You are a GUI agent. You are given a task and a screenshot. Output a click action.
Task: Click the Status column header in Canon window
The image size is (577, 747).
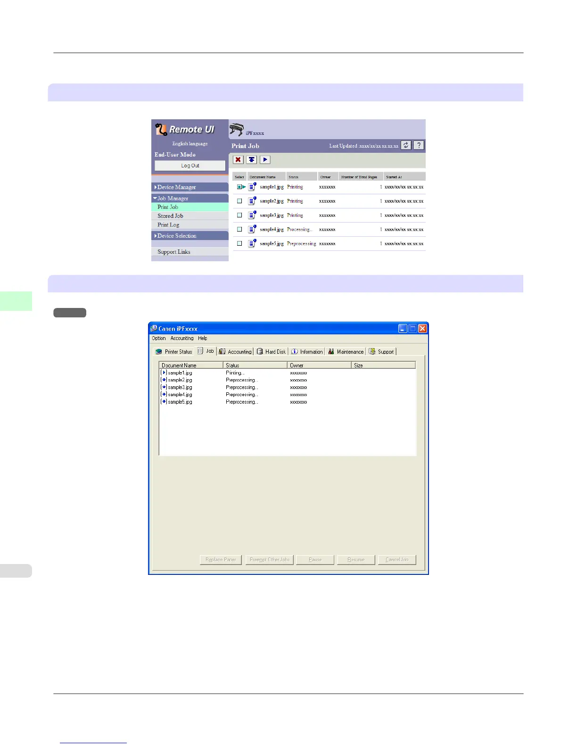coord(255,365)
